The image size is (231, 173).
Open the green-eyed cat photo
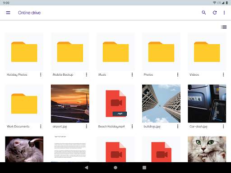(x=207, y=149)
